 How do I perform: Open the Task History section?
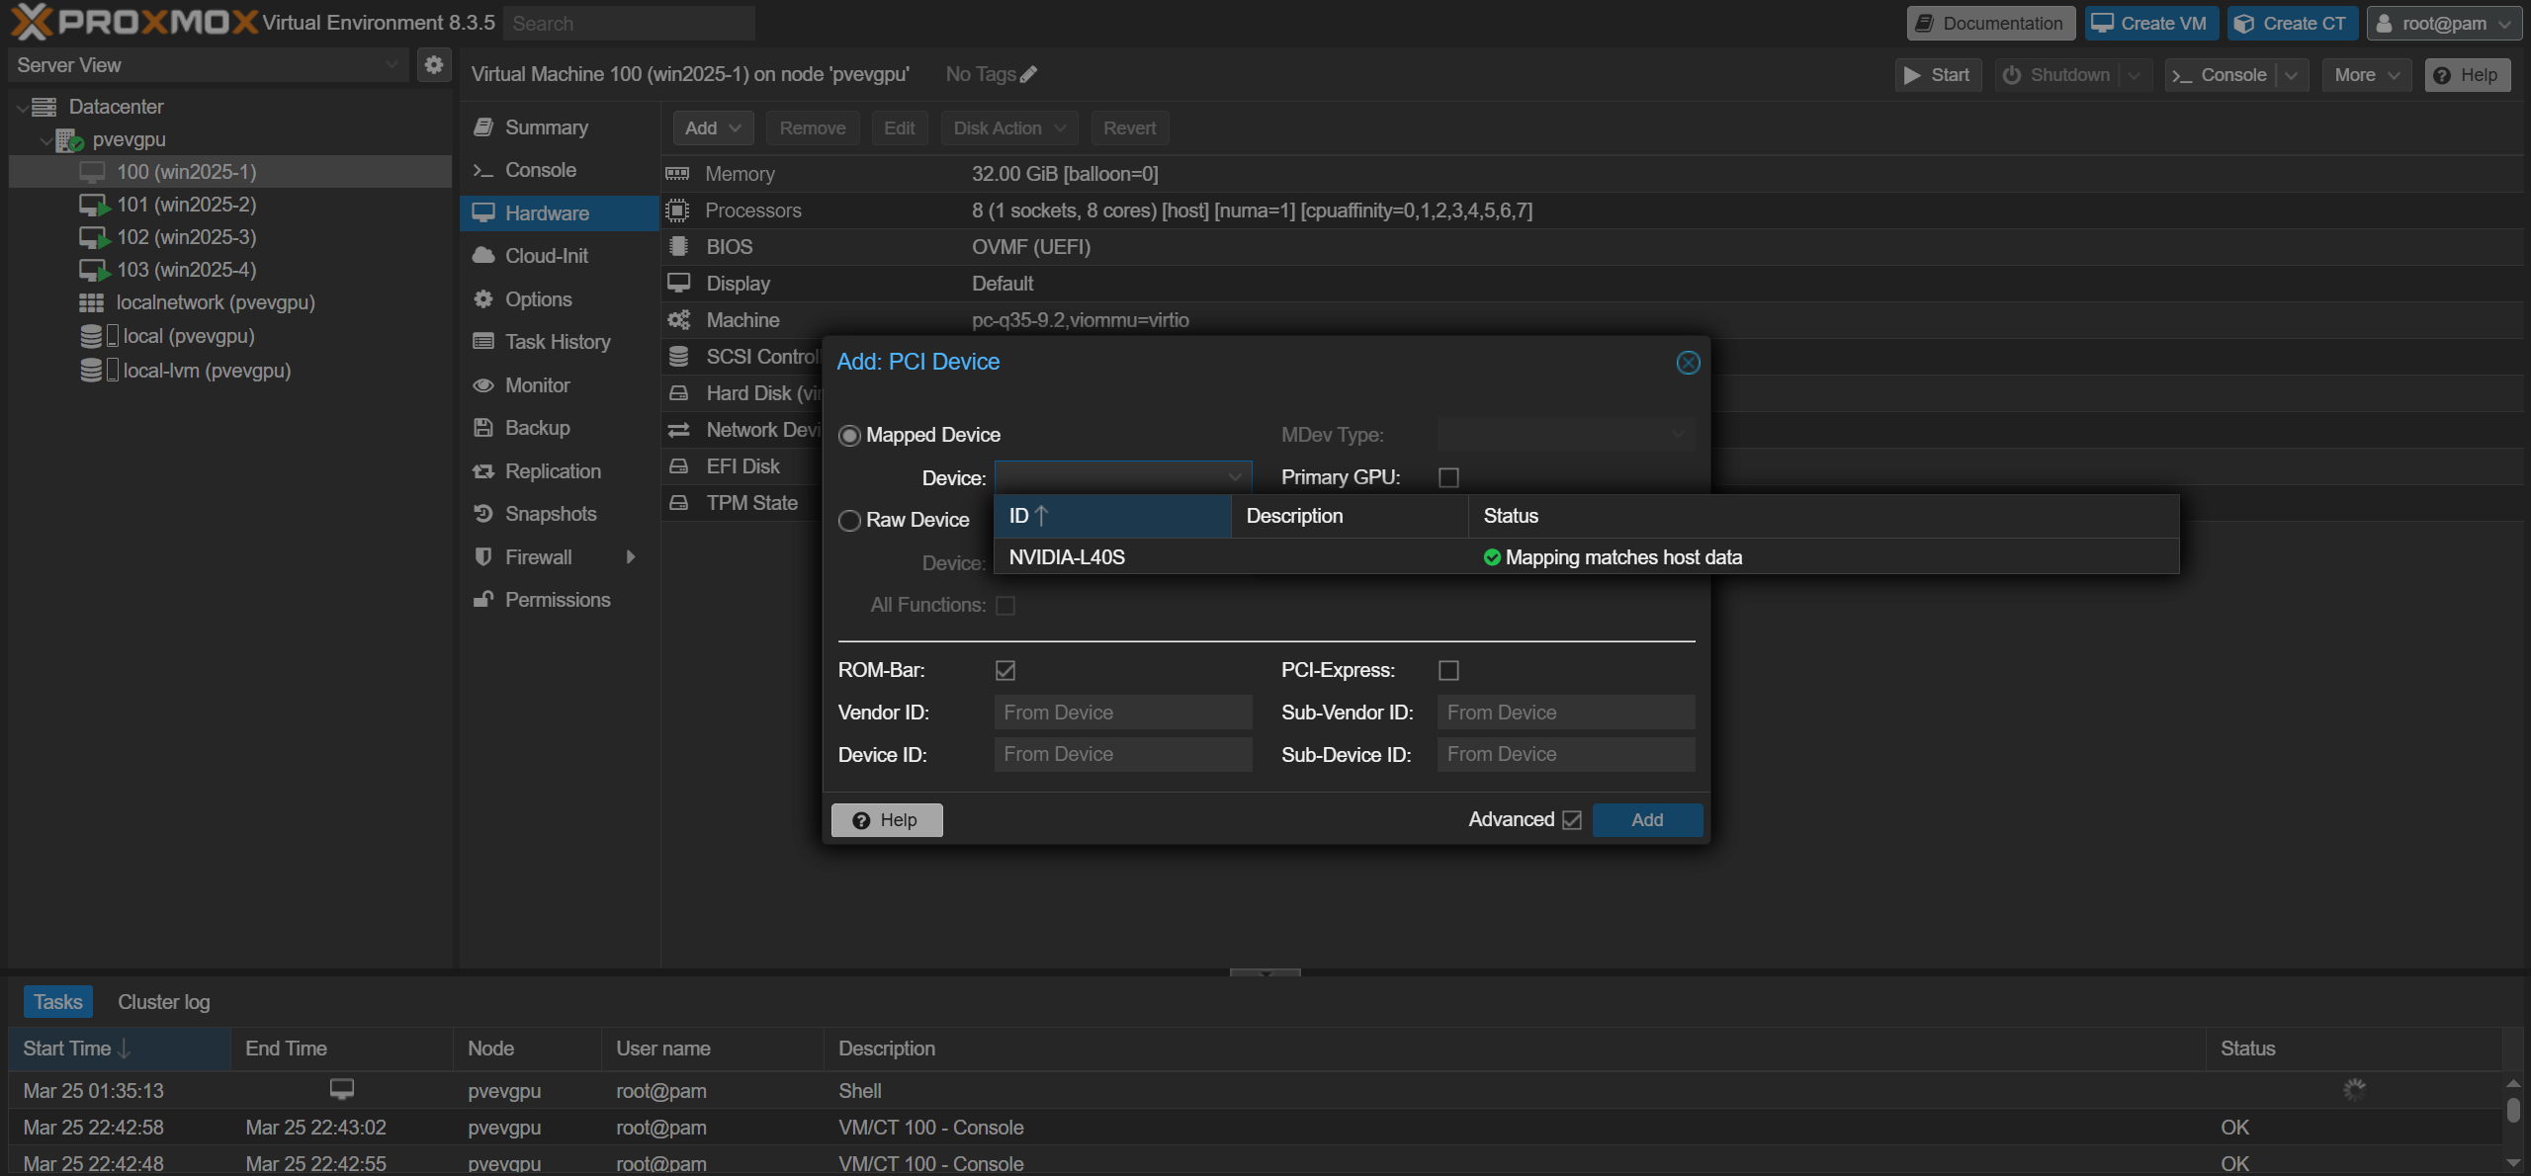(x=559, y=342)
